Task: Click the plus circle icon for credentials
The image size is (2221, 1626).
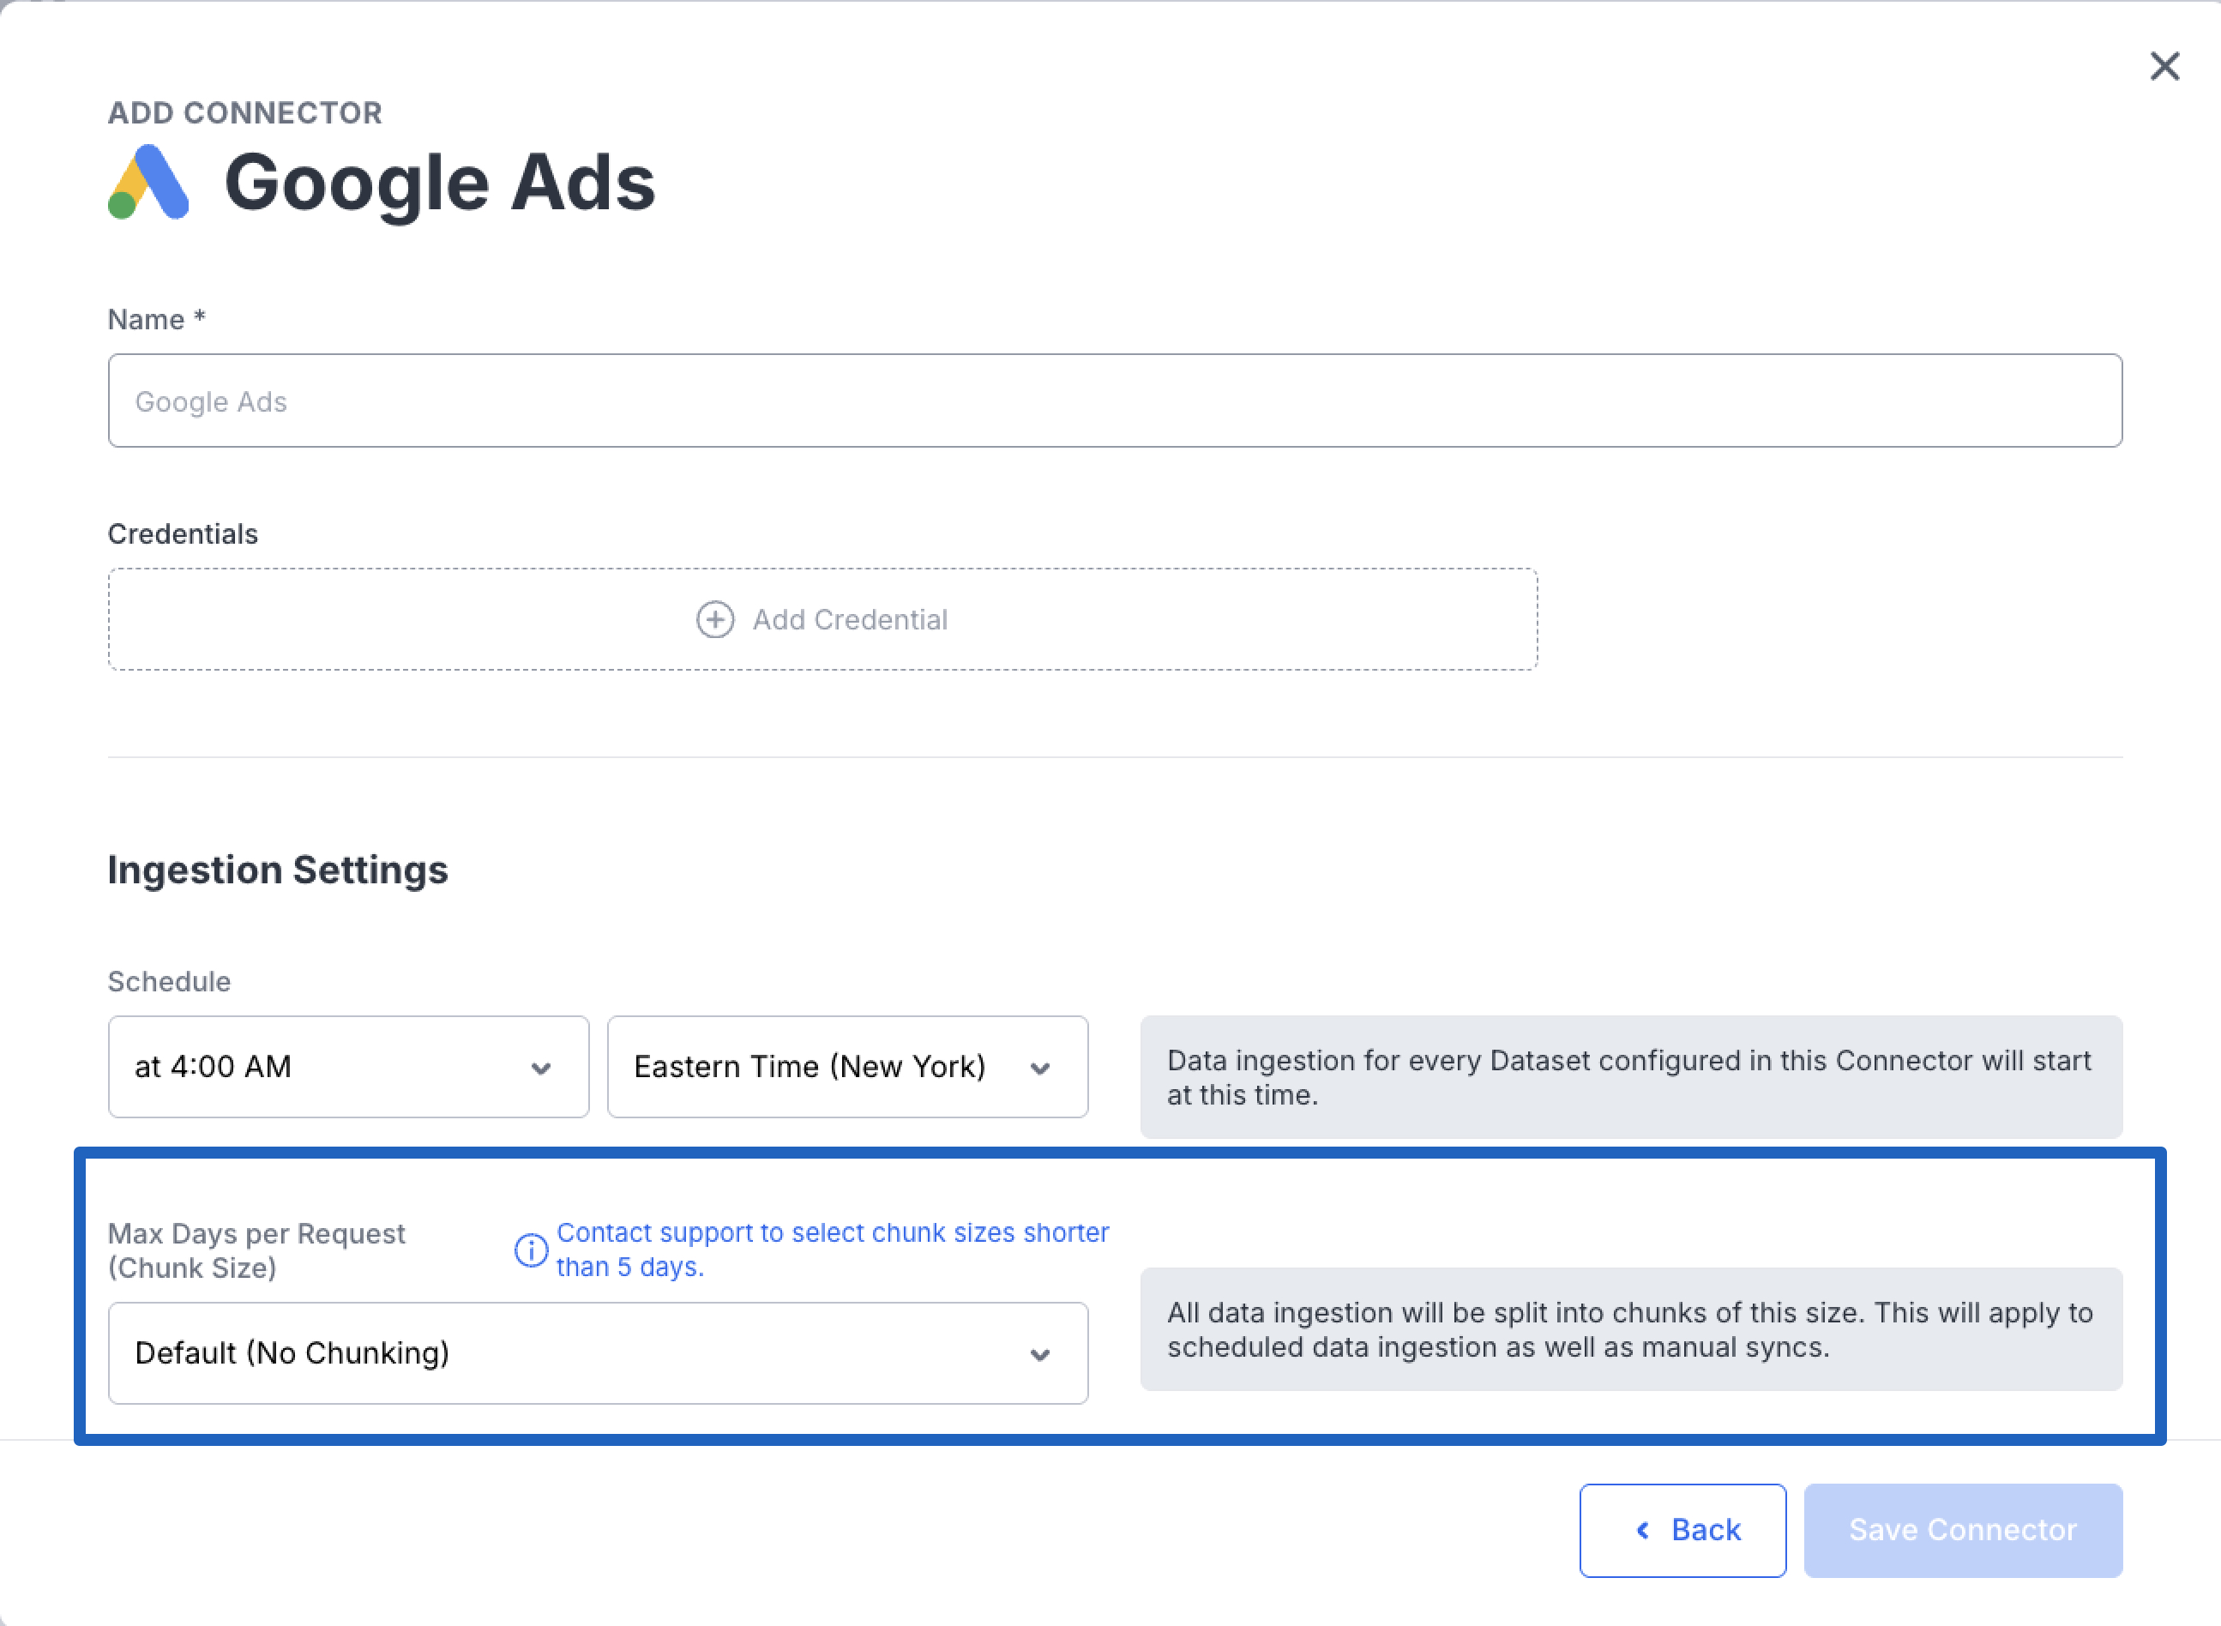Action: (x=714, y=620)
